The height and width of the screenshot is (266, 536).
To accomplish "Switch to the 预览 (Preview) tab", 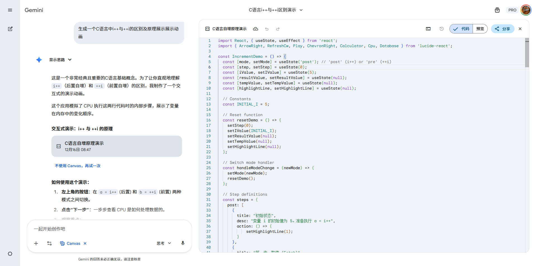I will tap(480, 29).
